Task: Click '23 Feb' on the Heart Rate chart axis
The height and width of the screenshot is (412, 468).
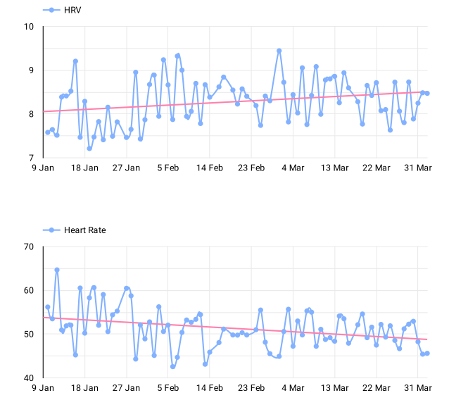Action: [251, 388]
